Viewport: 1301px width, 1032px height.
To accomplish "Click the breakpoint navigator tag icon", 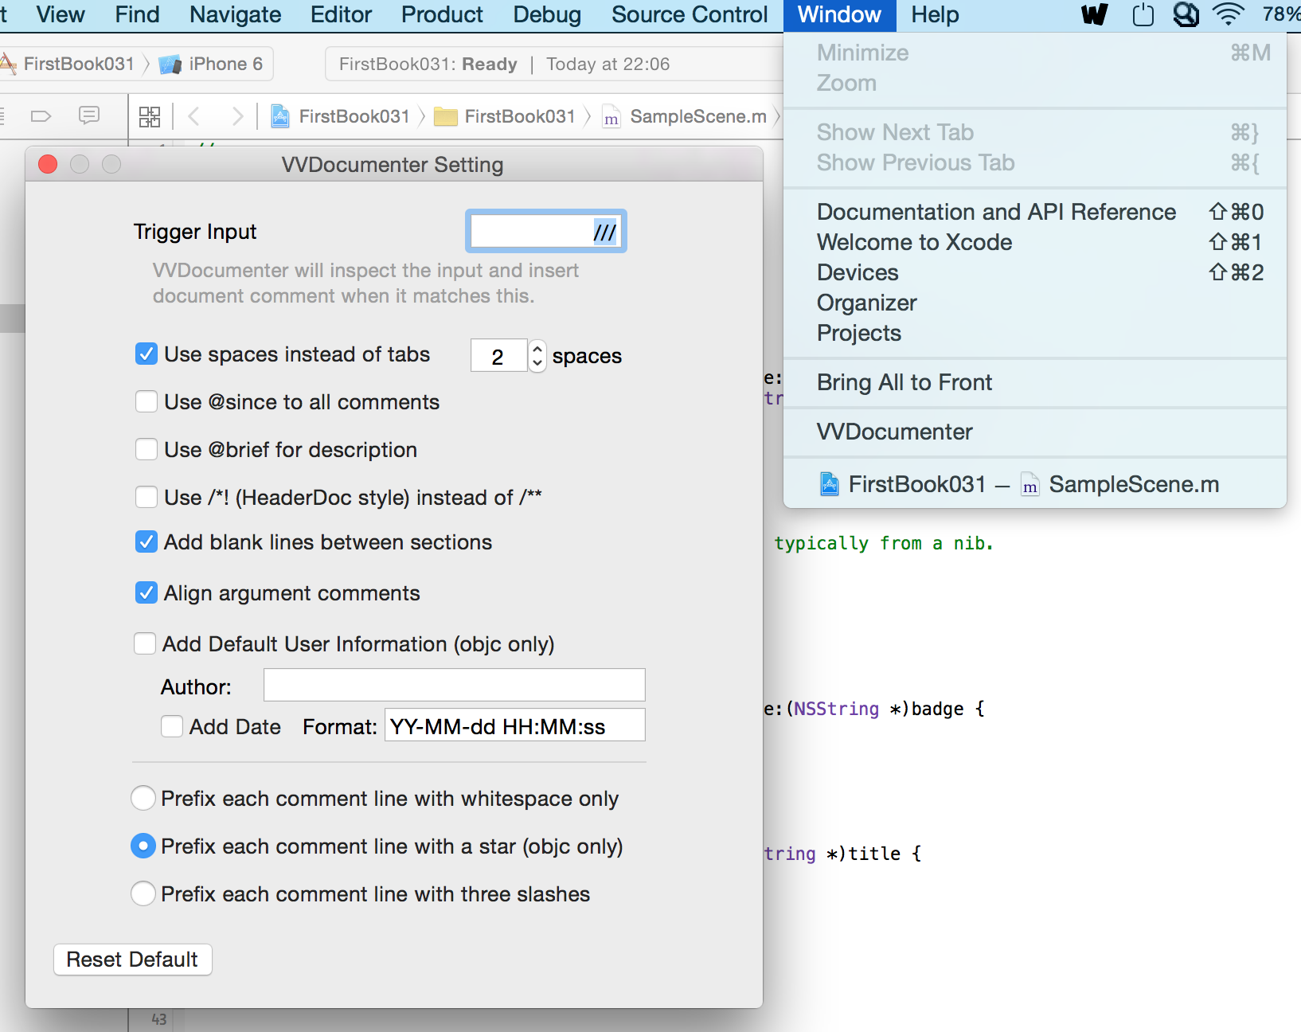I will pos(41,116).
